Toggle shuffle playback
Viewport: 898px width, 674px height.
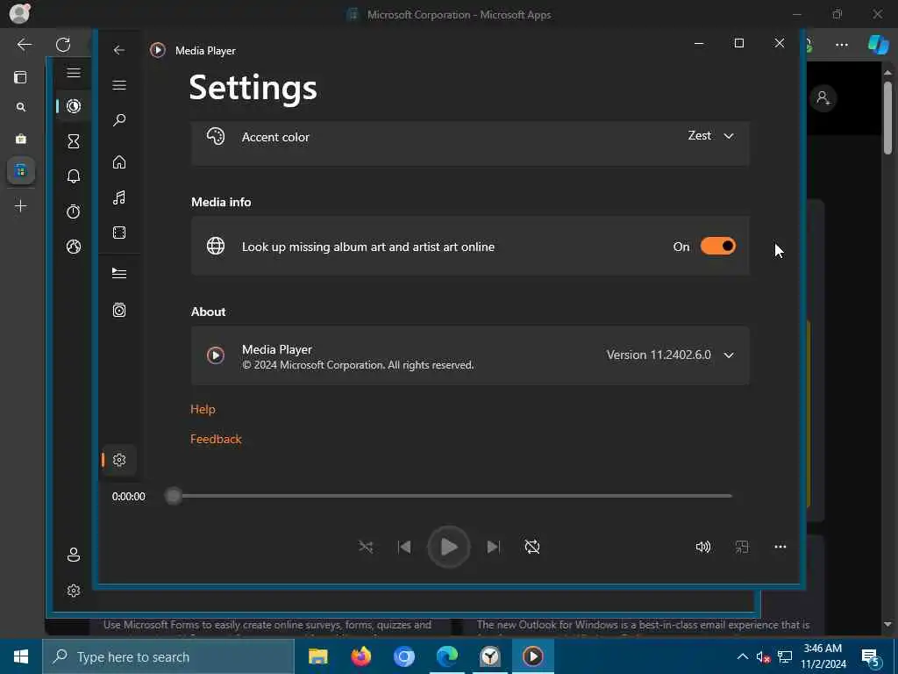tap(366, 547)
